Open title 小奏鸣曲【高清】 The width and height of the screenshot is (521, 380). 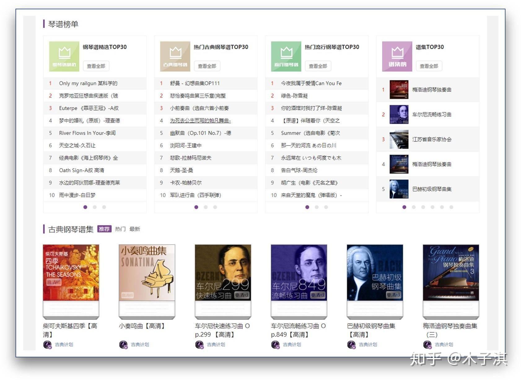[142, 326]
